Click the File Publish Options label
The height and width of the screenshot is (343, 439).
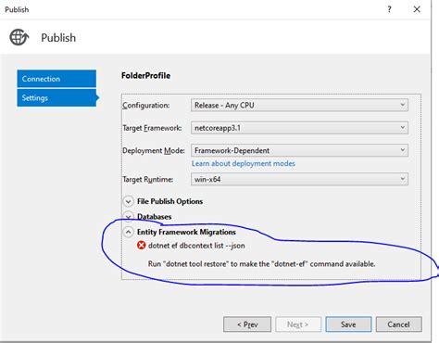point(169,201)
